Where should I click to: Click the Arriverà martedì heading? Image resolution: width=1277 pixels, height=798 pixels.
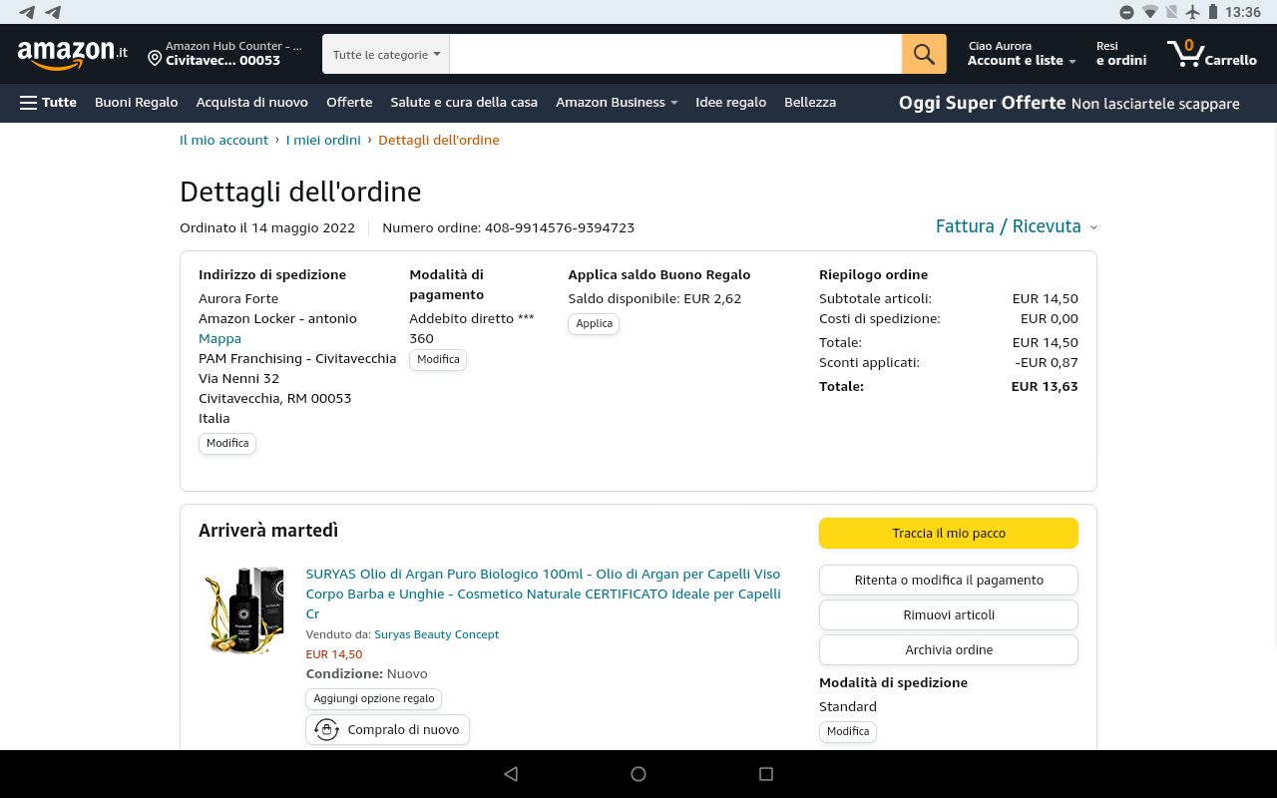(268, 530)
